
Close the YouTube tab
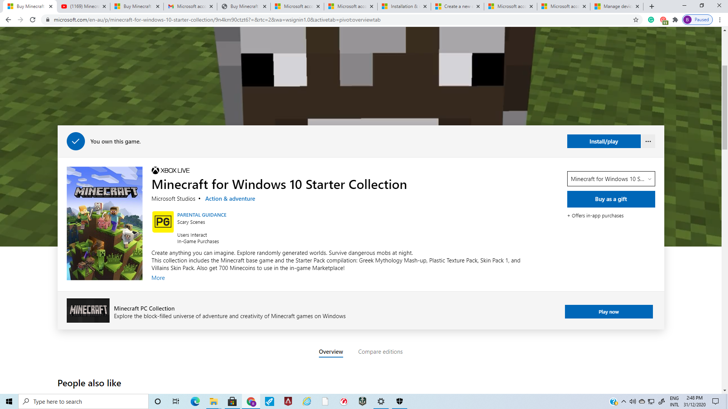(104, 6)
